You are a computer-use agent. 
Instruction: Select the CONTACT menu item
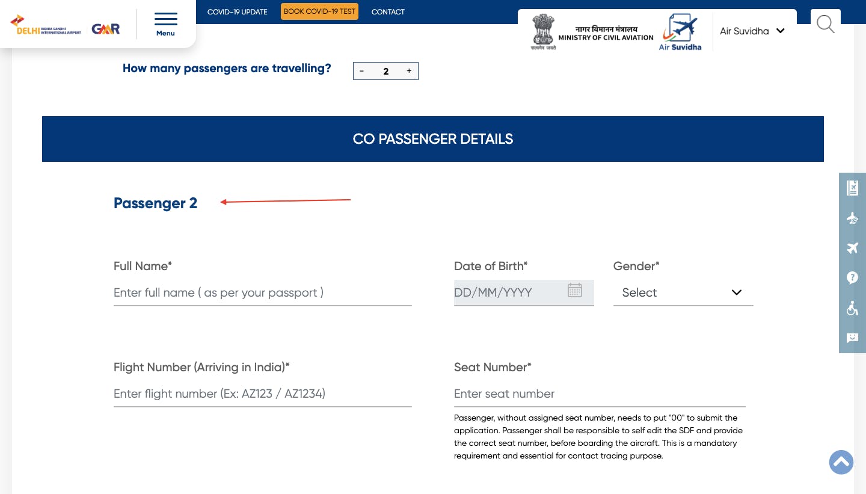coord(388,12)
